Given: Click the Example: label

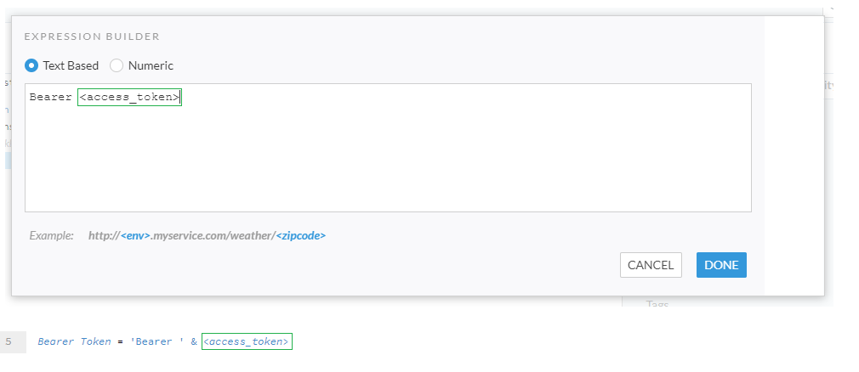Looking at the screenshot, I should (x=51, y=235).
